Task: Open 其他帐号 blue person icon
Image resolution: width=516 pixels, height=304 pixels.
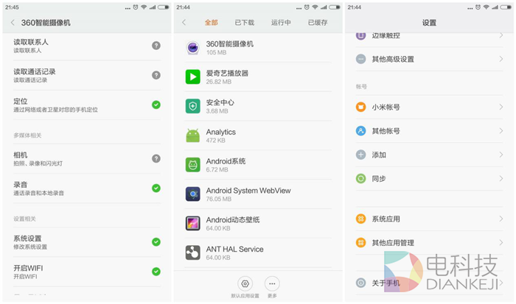Action: [361, 131]
